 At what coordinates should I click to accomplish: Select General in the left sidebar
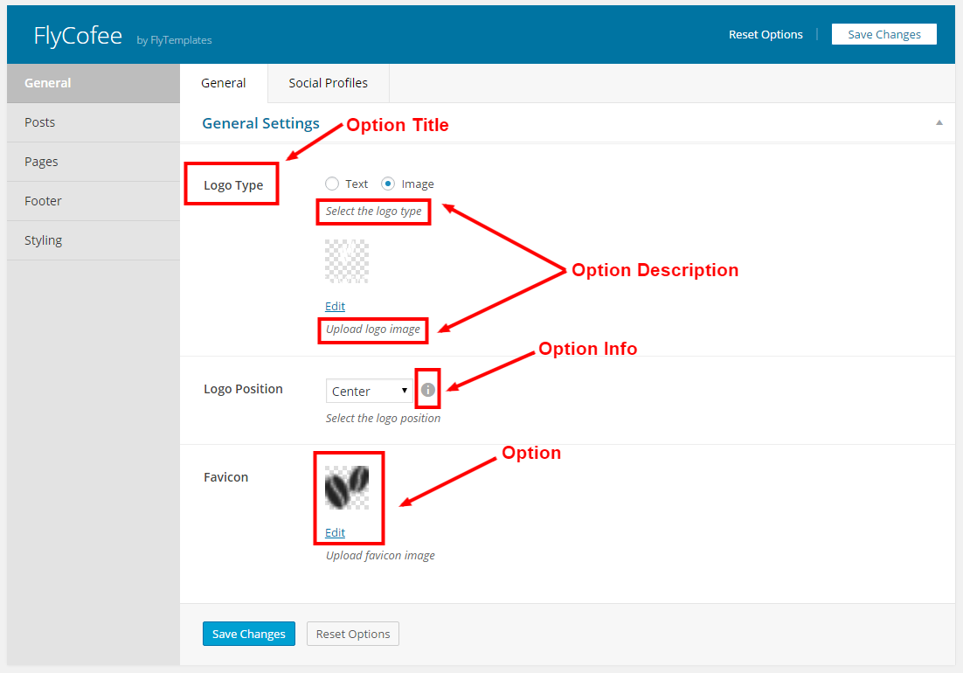click(48, 83)
